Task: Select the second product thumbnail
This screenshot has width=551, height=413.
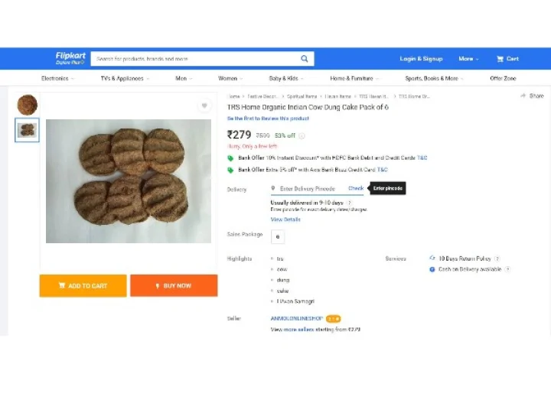Action: point(28,130)
